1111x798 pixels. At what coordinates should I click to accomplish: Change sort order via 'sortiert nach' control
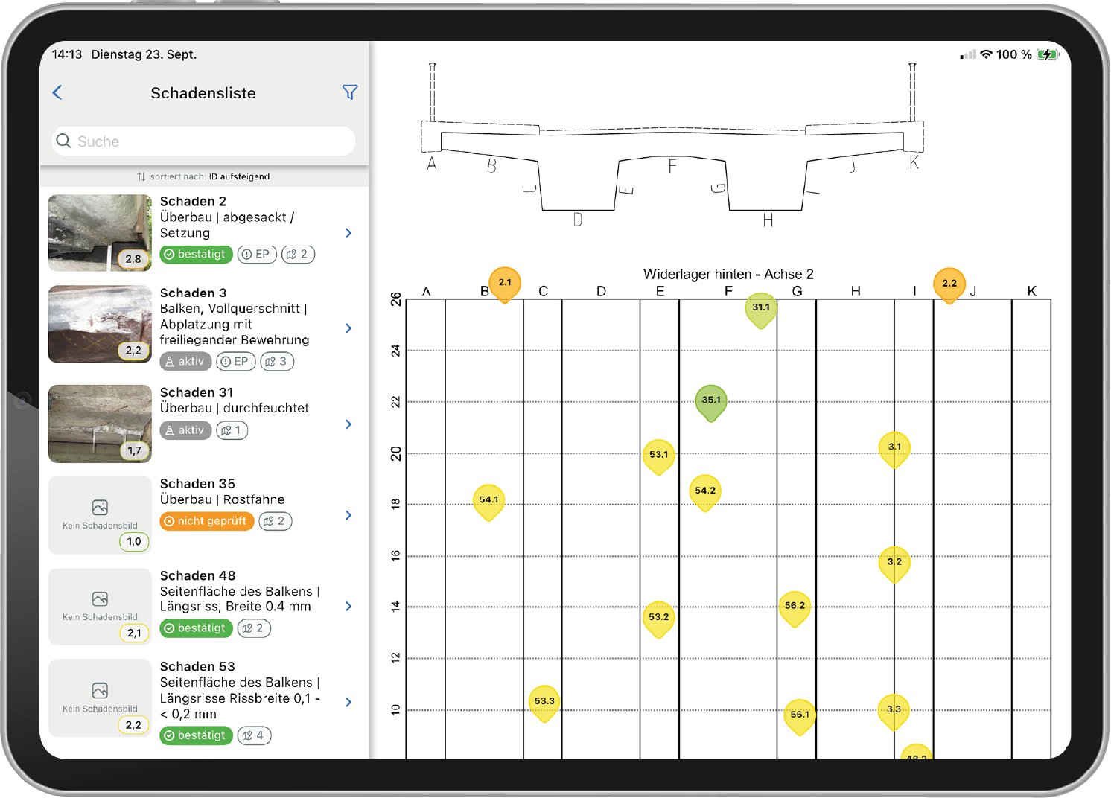pos(203,176)
